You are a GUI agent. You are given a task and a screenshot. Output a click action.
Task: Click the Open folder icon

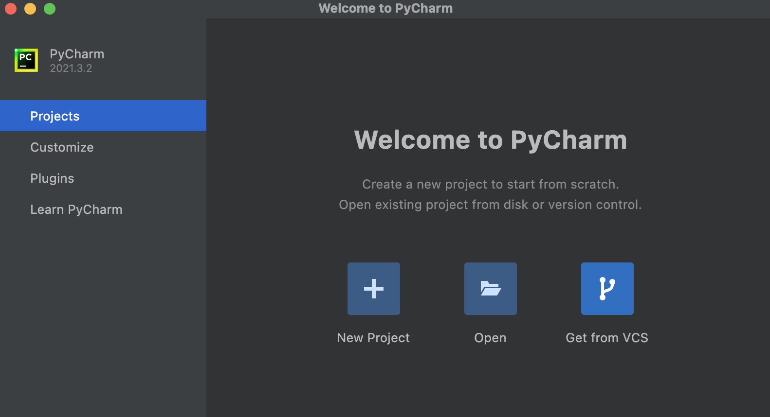coord(491,289)
